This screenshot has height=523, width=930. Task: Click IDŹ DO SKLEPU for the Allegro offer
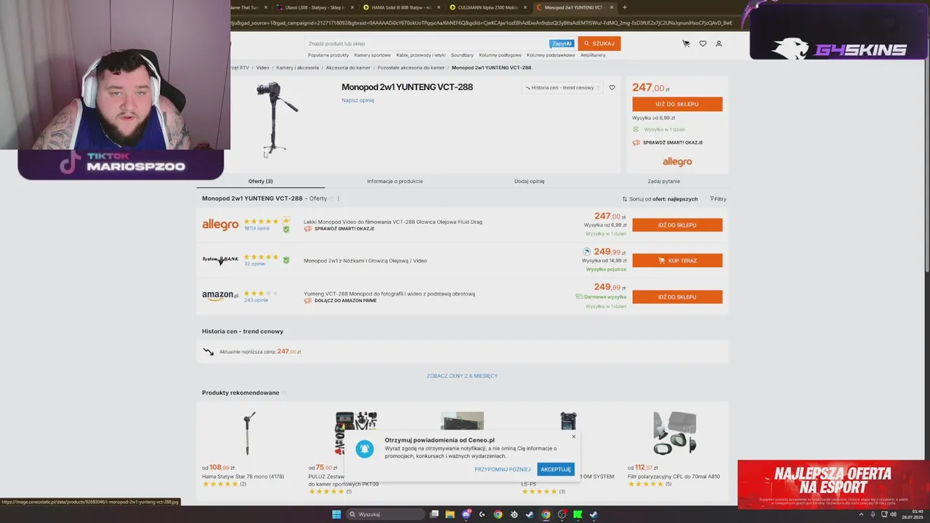click(677, 225)
